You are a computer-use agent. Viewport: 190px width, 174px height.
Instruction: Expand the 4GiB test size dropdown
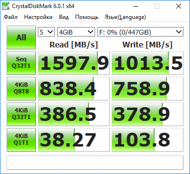click(76, 32)
